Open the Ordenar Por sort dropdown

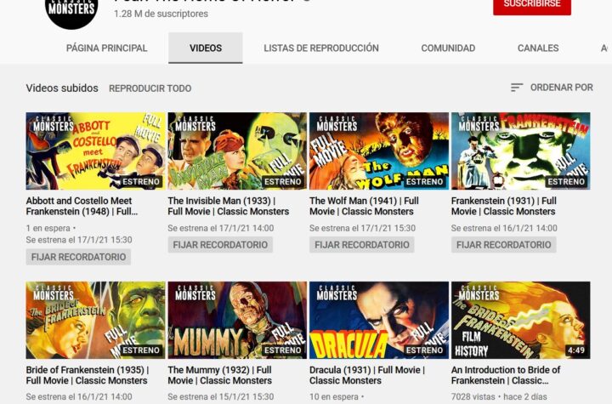point(552,88)
